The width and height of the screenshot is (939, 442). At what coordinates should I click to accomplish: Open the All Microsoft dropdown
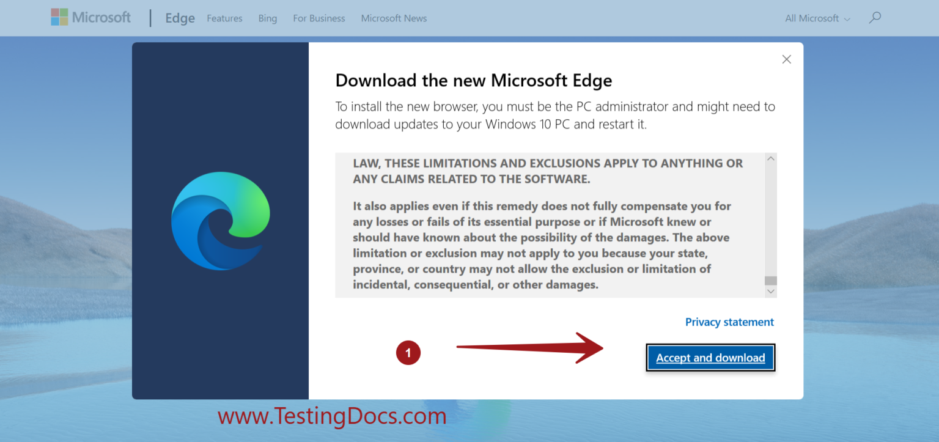coord(811,18)
